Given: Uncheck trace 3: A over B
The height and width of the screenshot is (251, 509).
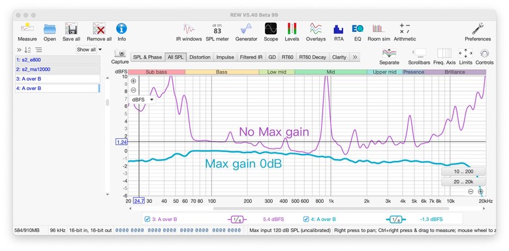Looking at the screenshot, I should (x=147, y=219).
